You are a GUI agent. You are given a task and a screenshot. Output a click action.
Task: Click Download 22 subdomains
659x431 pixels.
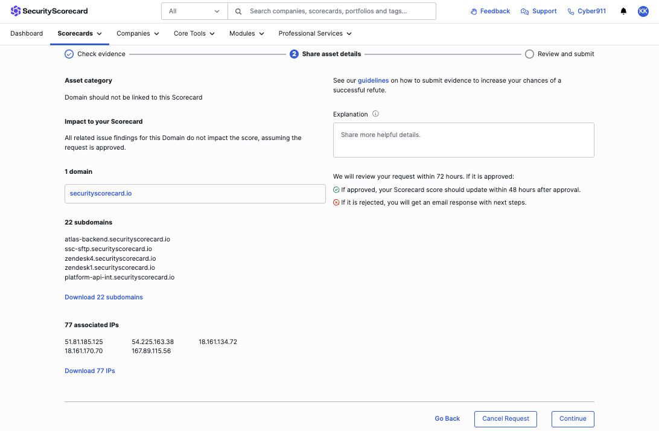point(104,297)
